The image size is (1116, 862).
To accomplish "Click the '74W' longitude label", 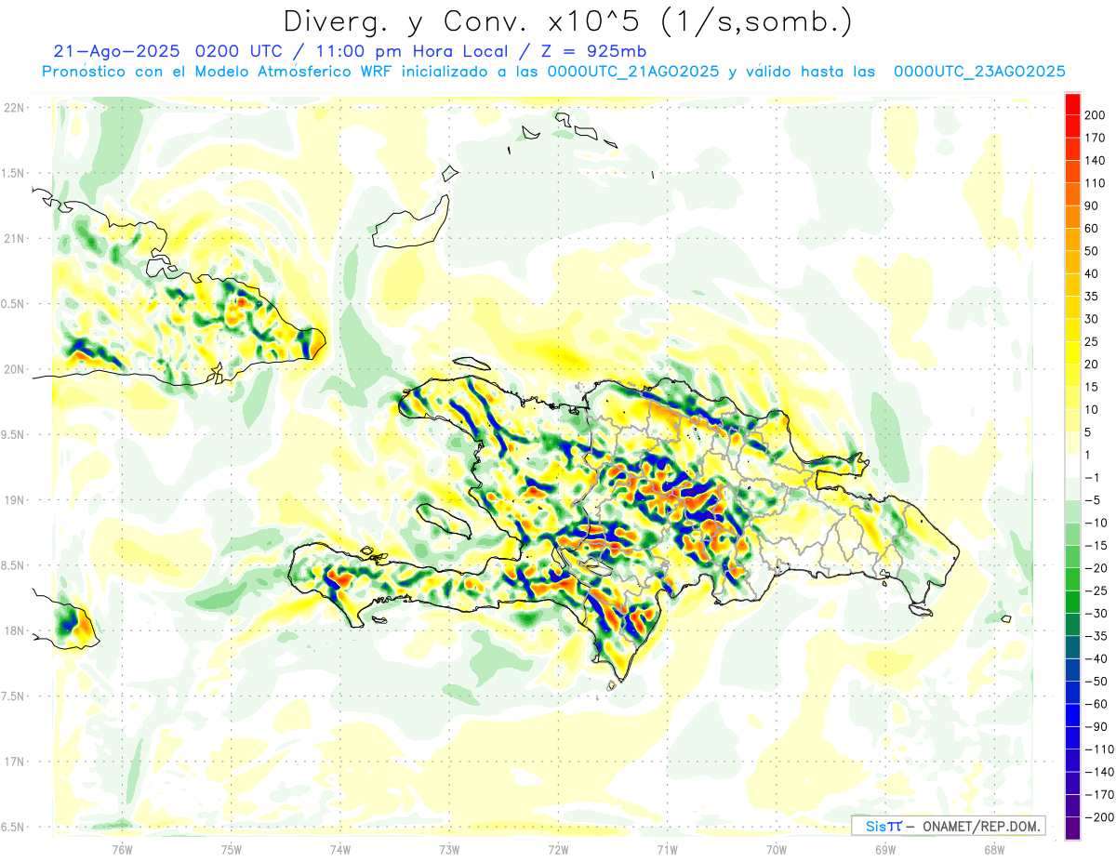I will [x=340, y=850].
